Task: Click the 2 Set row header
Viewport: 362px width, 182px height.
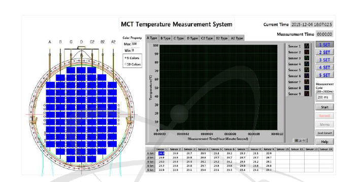Action: coord(150,158)
